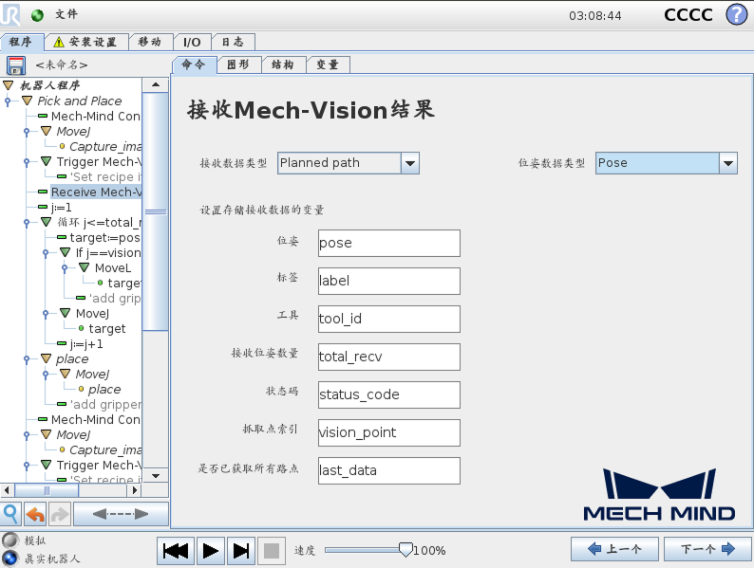754x568 pixels.
Task: Click the 上一个 previous button
Action: [614, 549]
